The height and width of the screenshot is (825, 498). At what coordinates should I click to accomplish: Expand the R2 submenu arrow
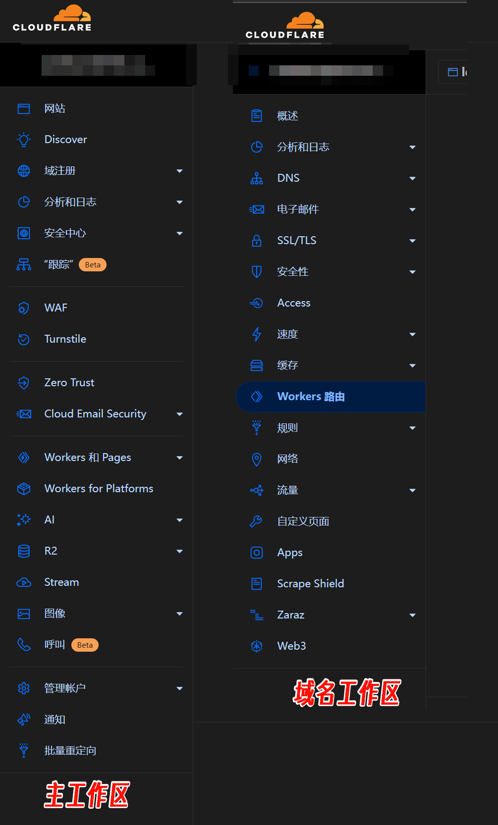tap(180, 551)
